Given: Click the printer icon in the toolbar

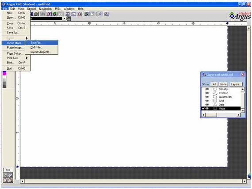Looking at the screenshot, I should tap(36, 14).
